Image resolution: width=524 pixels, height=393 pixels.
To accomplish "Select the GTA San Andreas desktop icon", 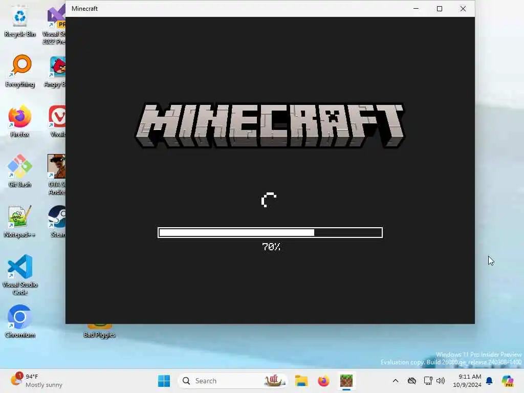I will [56, 174].
